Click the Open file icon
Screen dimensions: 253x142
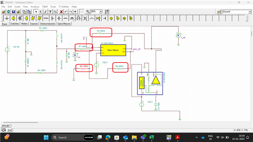(4, 11)
